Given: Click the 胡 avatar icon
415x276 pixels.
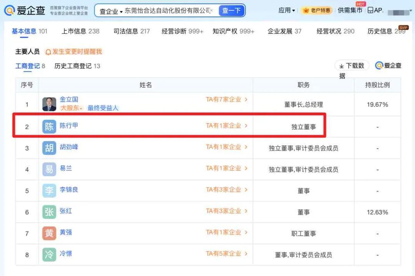Looking at the screenshot, I should pos(49,148).
